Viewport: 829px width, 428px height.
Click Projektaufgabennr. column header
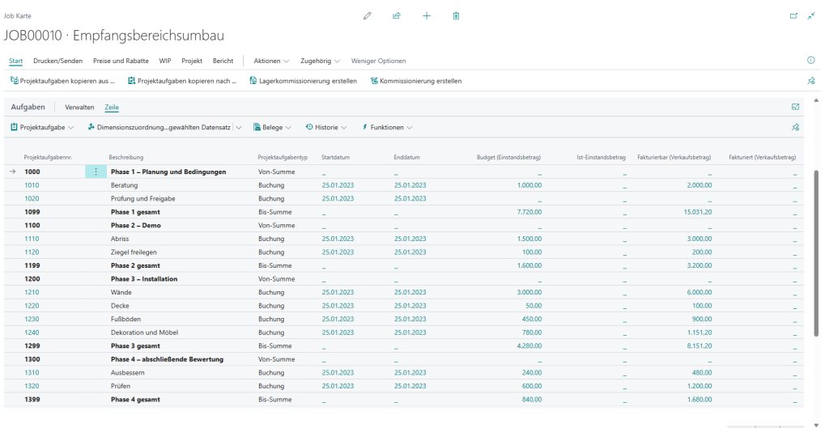[x=48, y=158]
